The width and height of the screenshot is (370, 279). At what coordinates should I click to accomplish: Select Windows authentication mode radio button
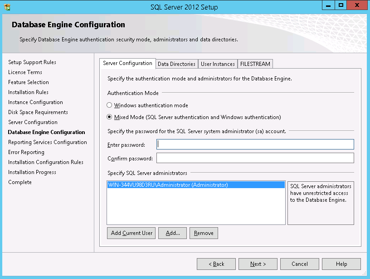pyautogui.click(x=109, y=105)
